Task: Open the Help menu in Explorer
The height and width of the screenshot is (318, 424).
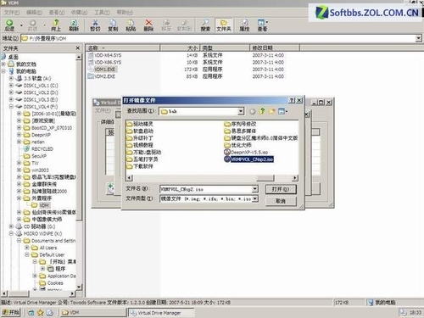Action: coord(125,13)
